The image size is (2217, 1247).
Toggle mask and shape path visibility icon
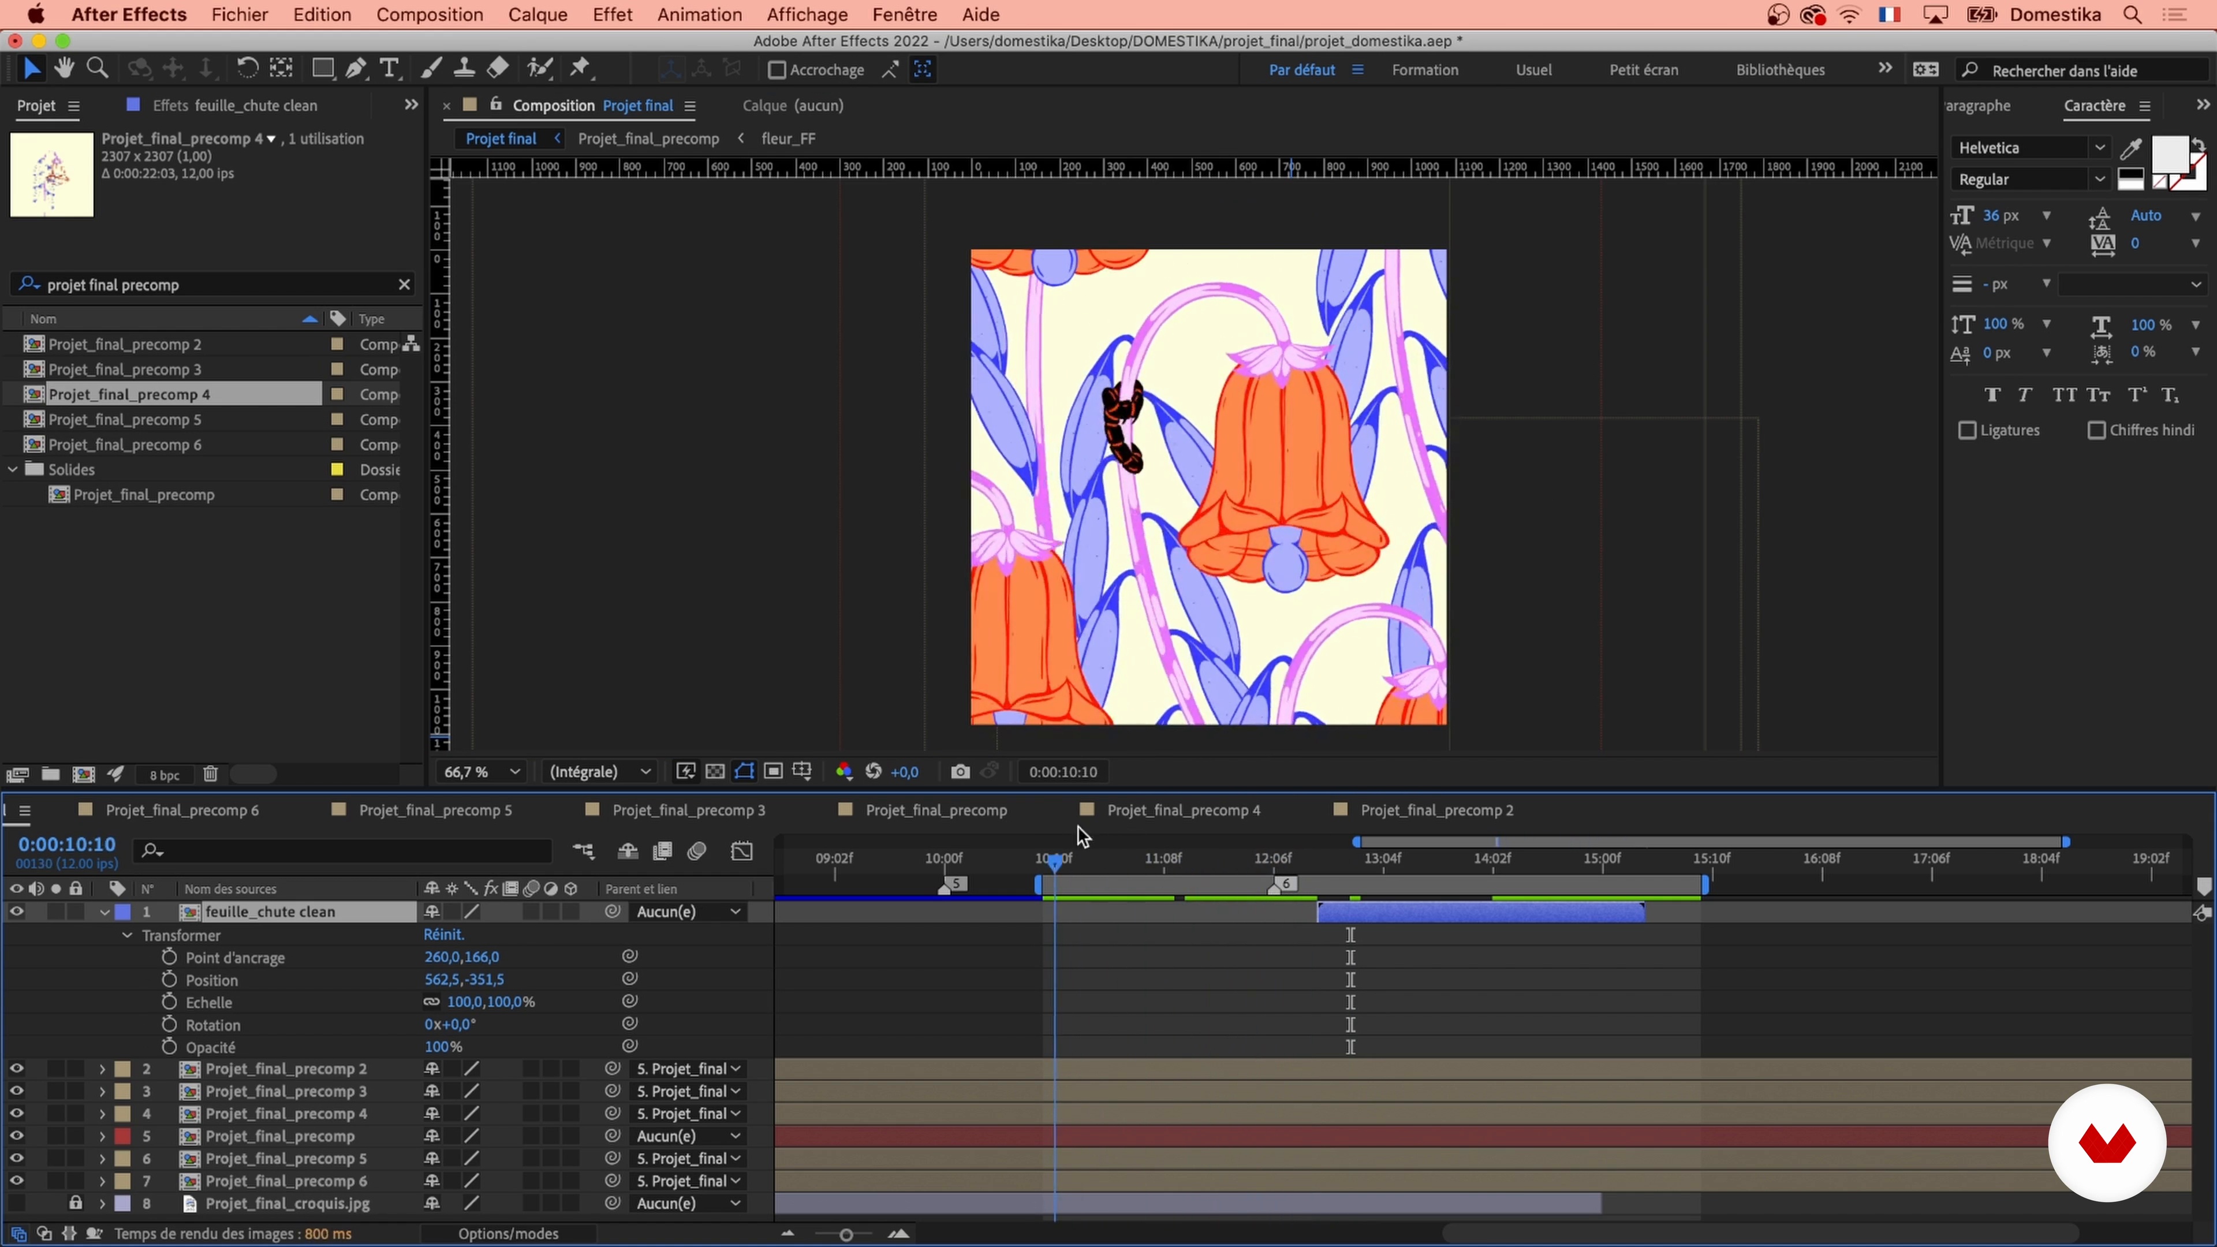point(744,772)
